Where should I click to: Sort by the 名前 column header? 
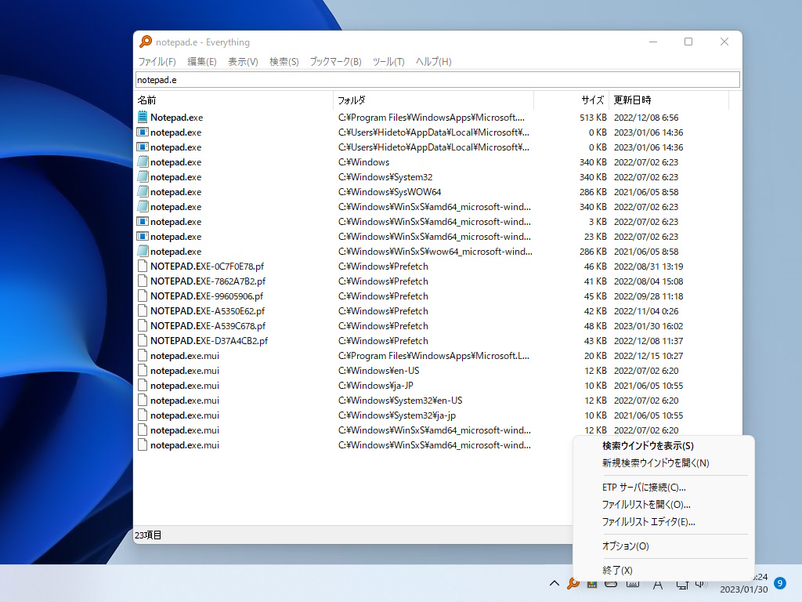click(233, 100)
